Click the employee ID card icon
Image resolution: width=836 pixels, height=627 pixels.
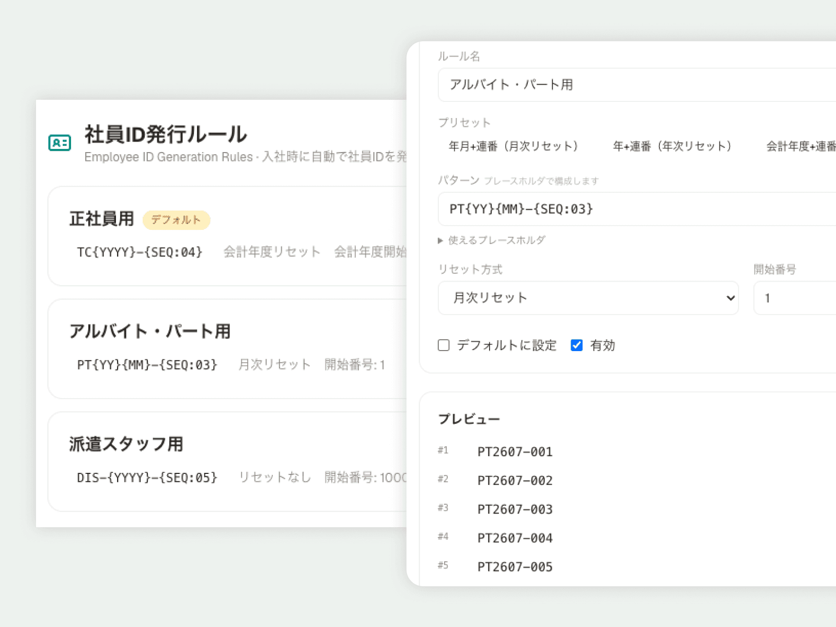60,142
